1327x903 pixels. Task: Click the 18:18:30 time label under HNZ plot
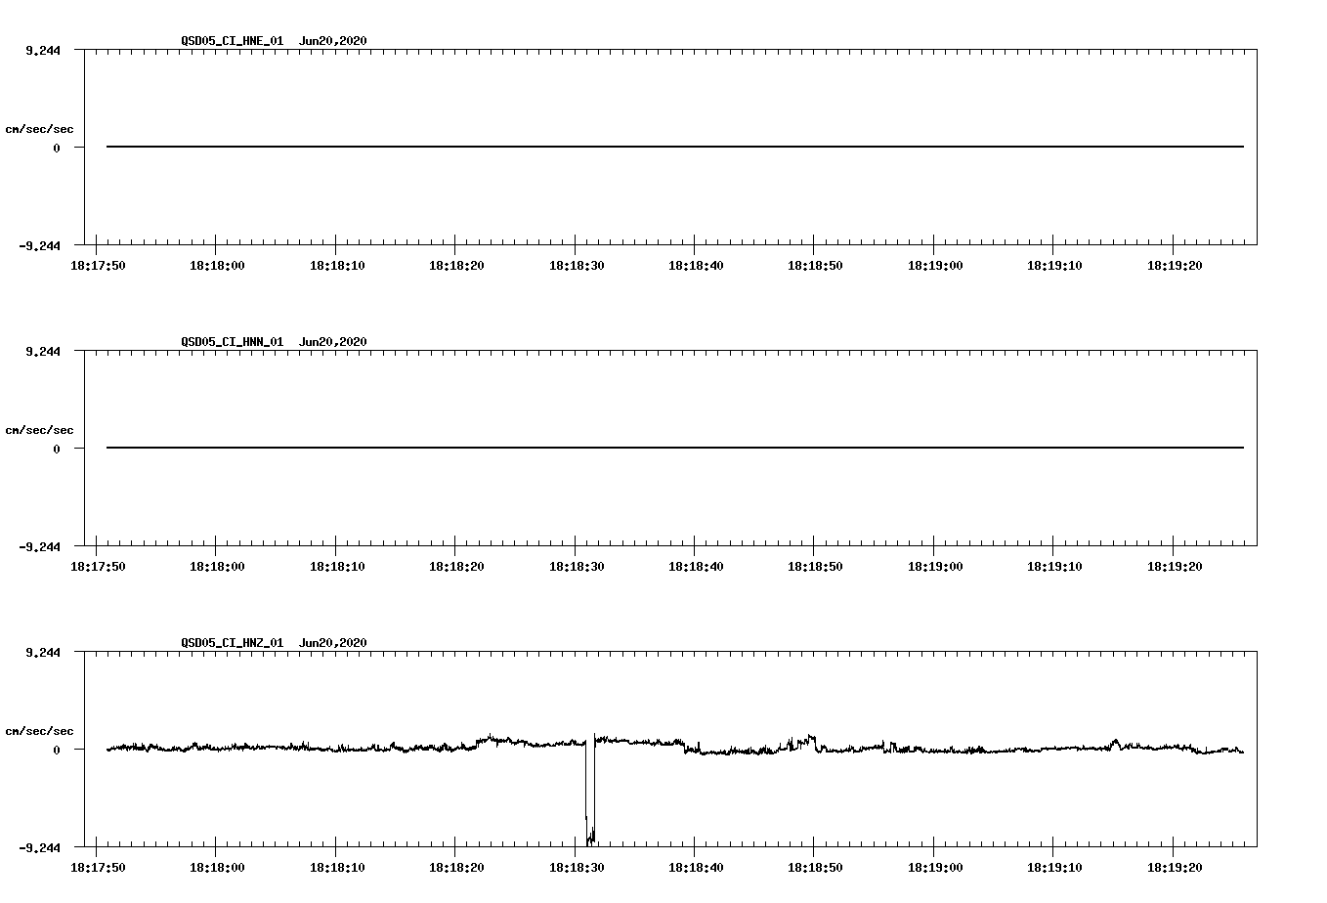[x=576, y=868]
